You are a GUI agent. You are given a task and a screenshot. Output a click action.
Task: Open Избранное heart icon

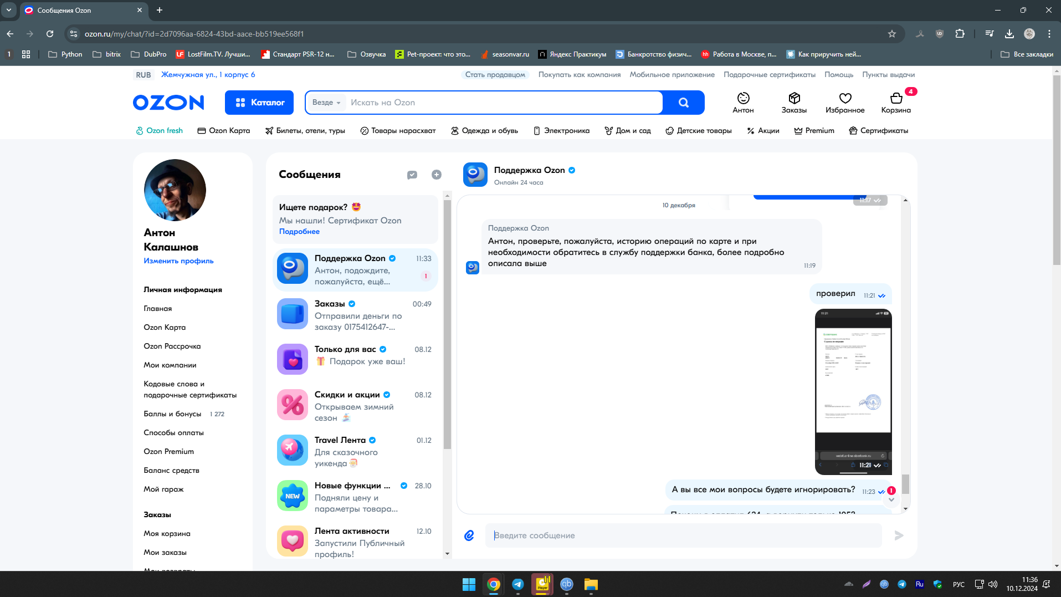(x=845, y=103)
